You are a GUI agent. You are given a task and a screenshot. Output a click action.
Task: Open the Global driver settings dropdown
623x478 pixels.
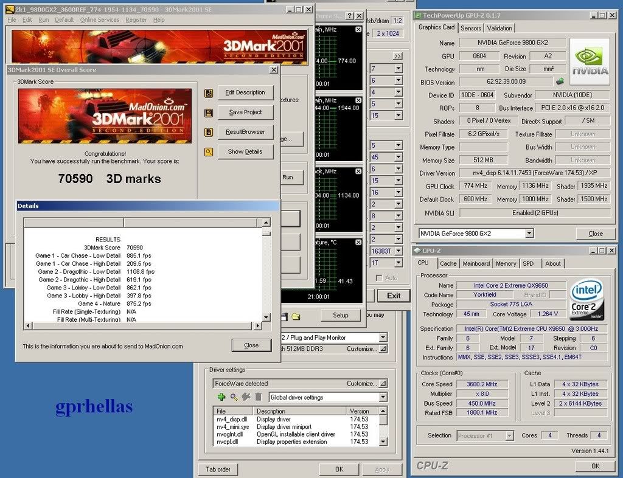pyautogui.click(x=383, y=397)
